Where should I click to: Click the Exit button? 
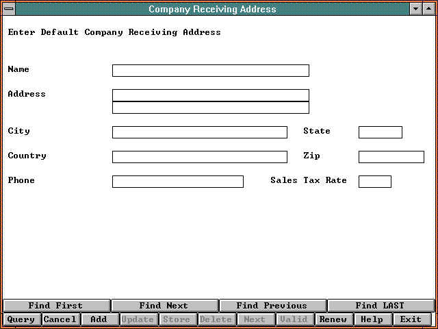pos(411,319)
